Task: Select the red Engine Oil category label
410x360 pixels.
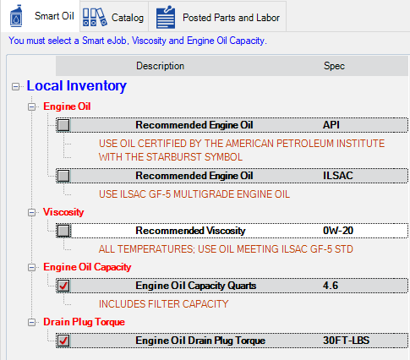Action: tap(67, 106)
